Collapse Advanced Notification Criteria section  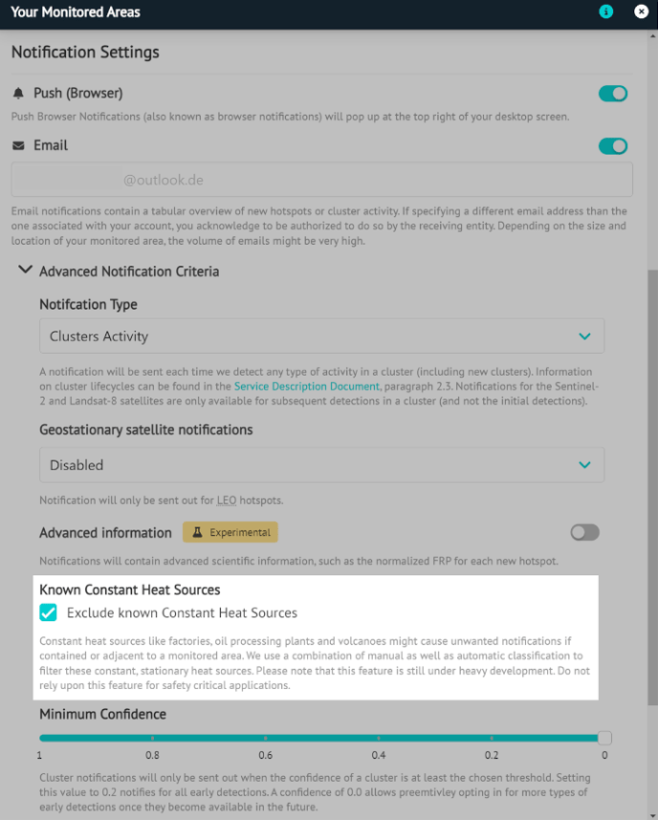(x=25, y=270)
